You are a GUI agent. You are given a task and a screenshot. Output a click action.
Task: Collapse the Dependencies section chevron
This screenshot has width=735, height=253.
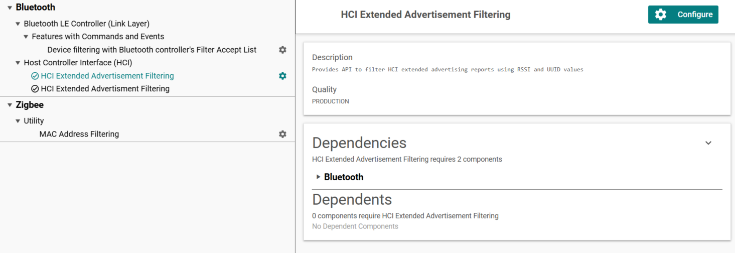coord(708,143)
